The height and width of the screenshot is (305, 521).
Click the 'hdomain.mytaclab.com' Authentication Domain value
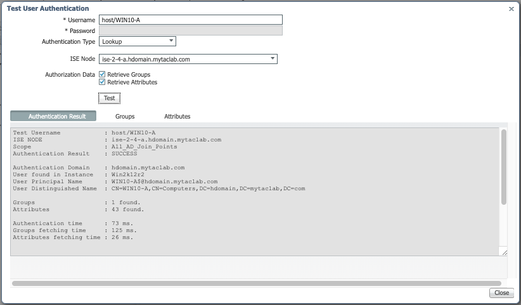pos(148,167)
